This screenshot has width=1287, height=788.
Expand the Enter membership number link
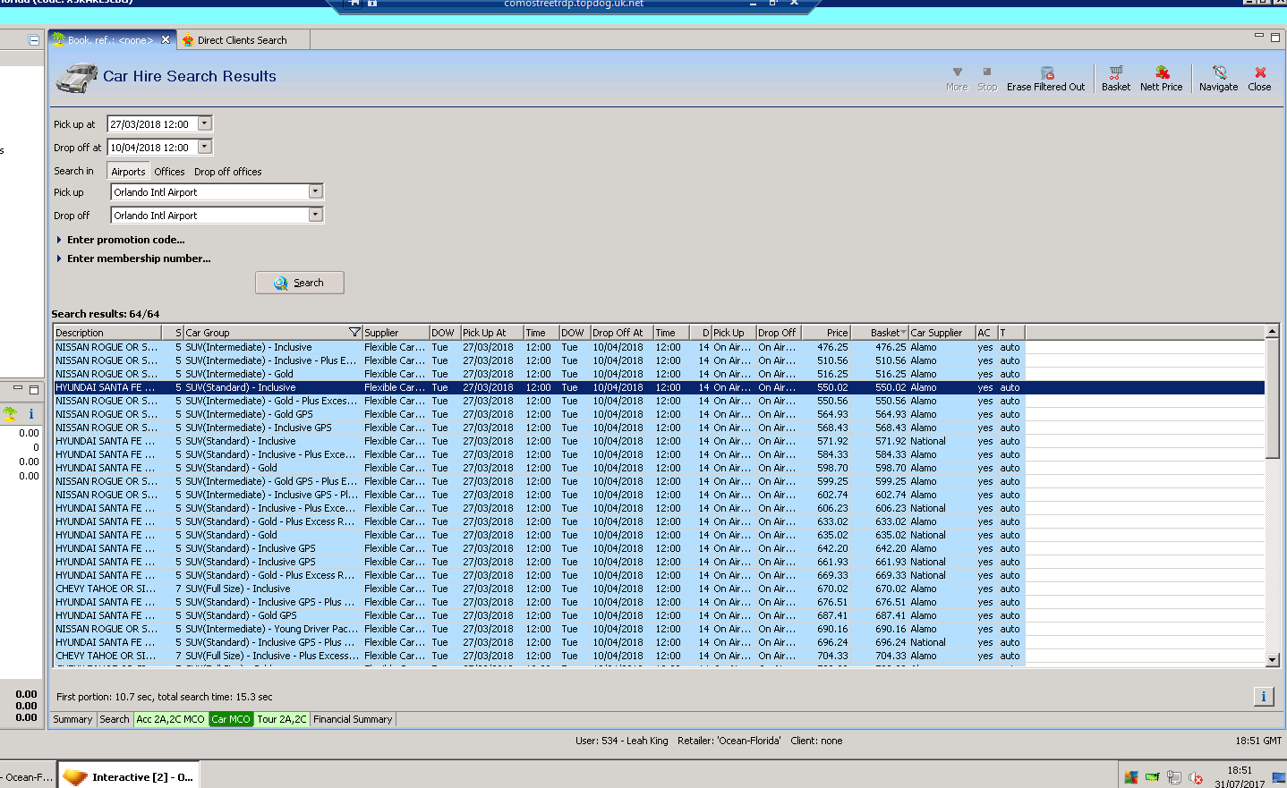pos(139,258)
